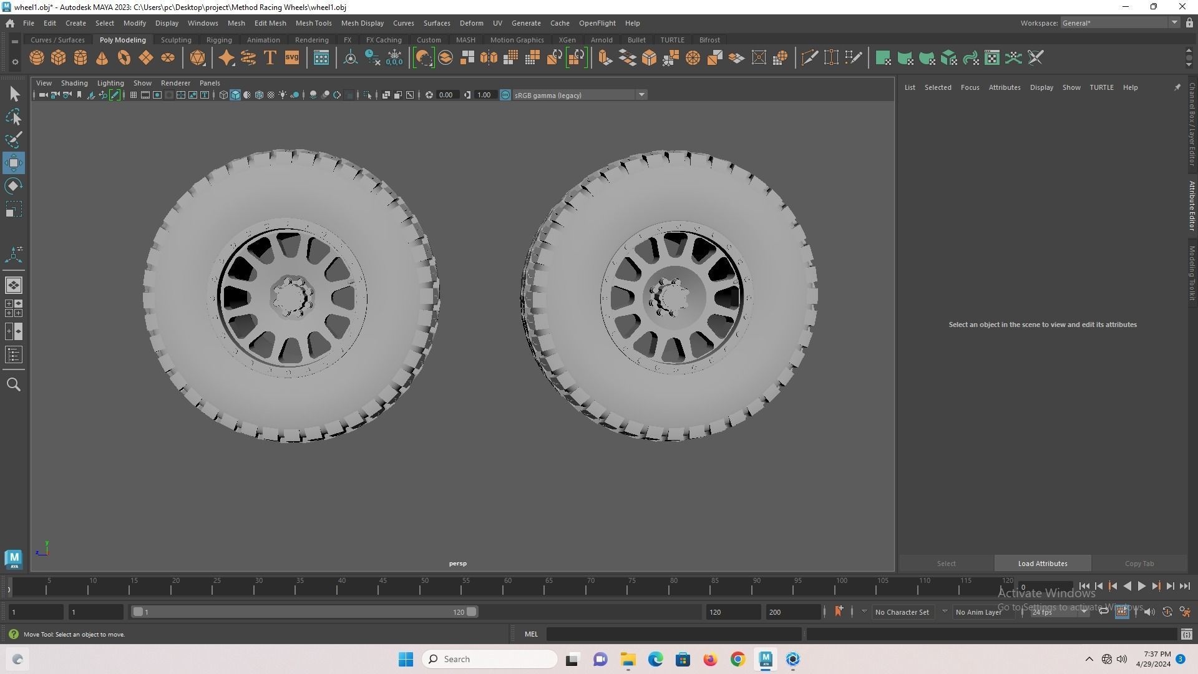Create a polygon cube from the shelf
The width and height of the screenshot is (1198, 674).
tap(59, 58)
